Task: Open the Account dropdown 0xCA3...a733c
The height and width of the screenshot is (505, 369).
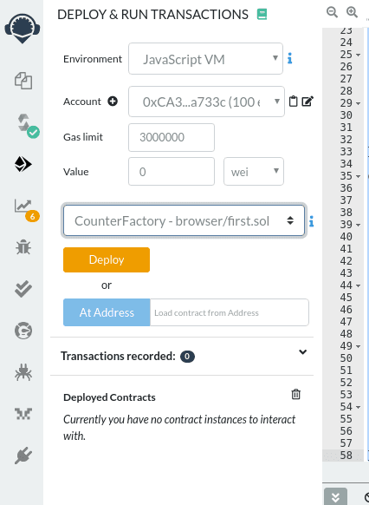Action: (206, 102)
